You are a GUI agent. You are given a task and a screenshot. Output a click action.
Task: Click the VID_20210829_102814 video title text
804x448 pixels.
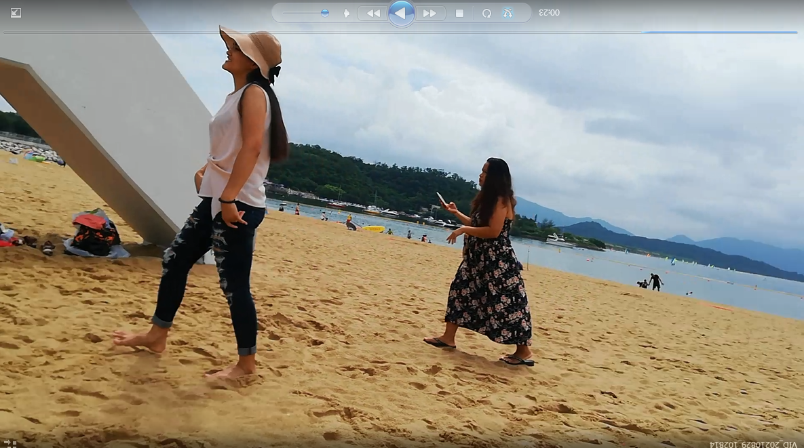(753, 444)
